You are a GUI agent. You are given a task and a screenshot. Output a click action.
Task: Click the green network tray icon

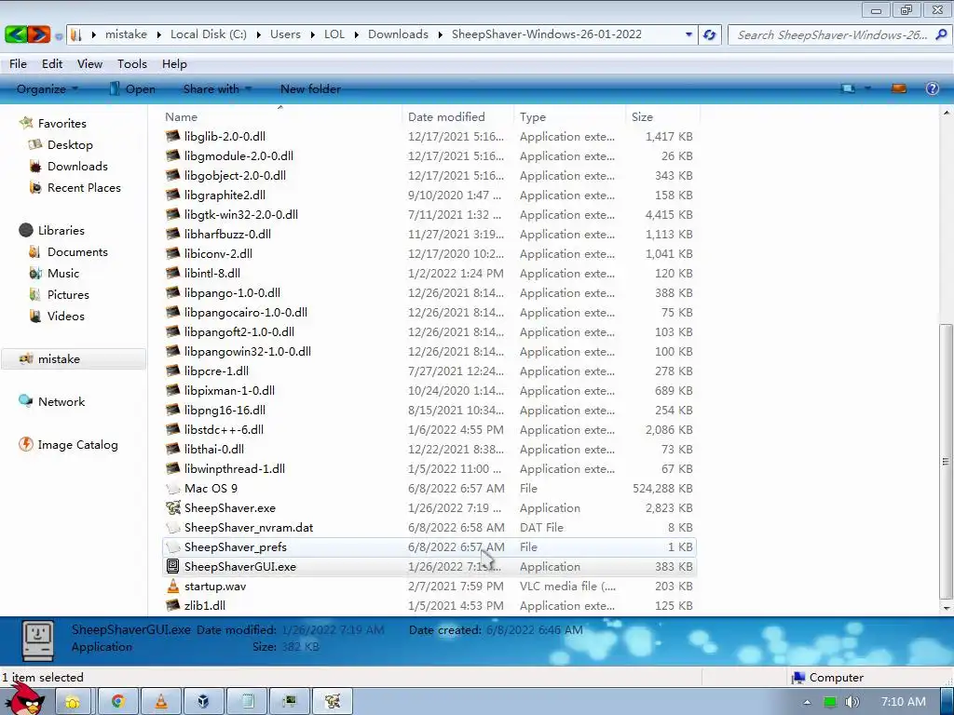(x=830, y=702)
